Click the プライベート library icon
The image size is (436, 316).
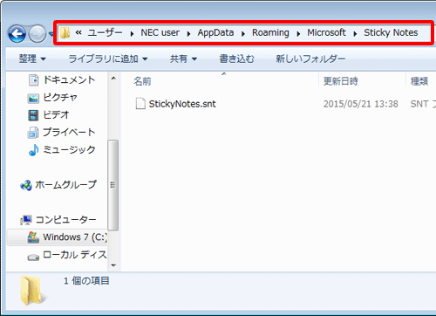point(33,133)
